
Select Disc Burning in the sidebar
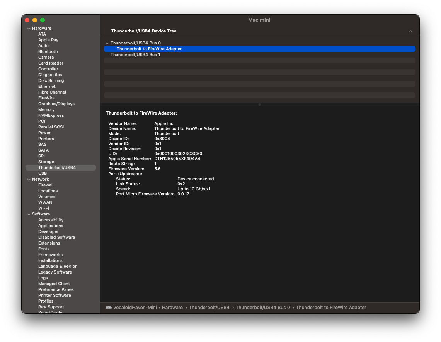[x=51, y=80]
